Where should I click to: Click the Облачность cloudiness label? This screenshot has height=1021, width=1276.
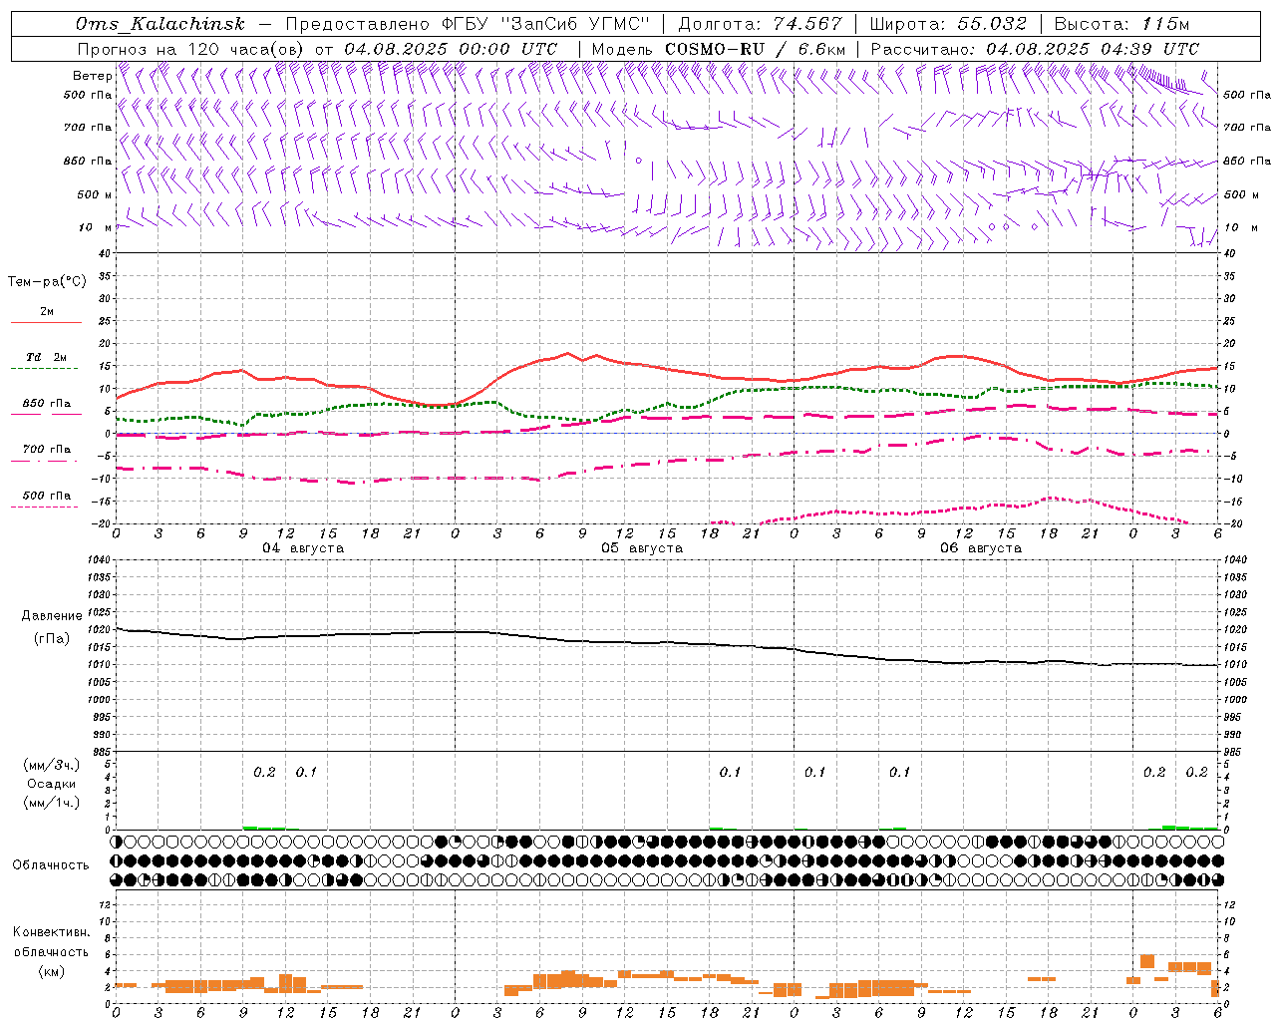[x=51, y=865]
